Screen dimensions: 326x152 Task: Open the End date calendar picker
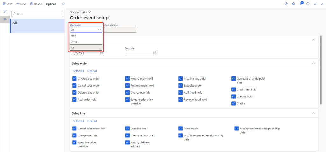[155, 53]
